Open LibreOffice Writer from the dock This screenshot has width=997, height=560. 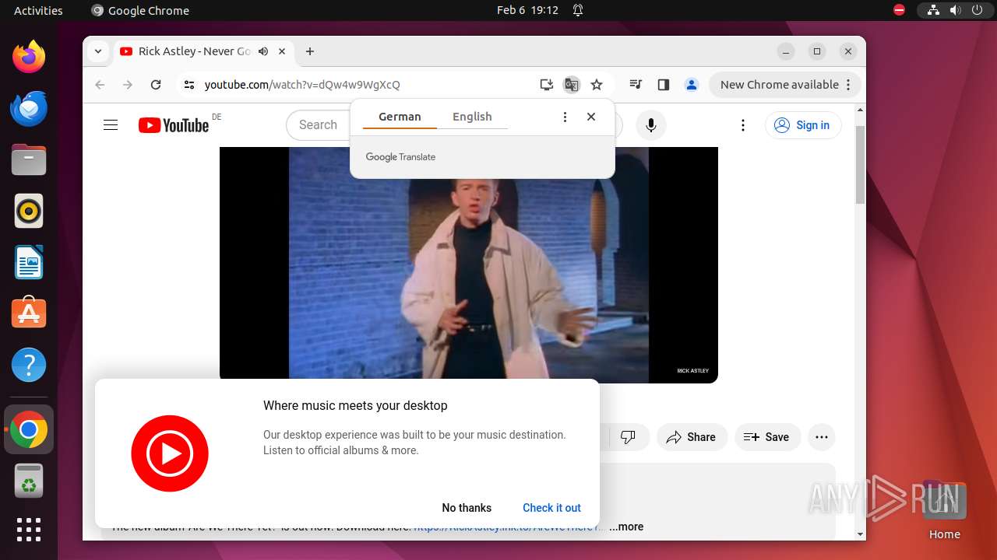pyautogui.click(x=29, y=262)
